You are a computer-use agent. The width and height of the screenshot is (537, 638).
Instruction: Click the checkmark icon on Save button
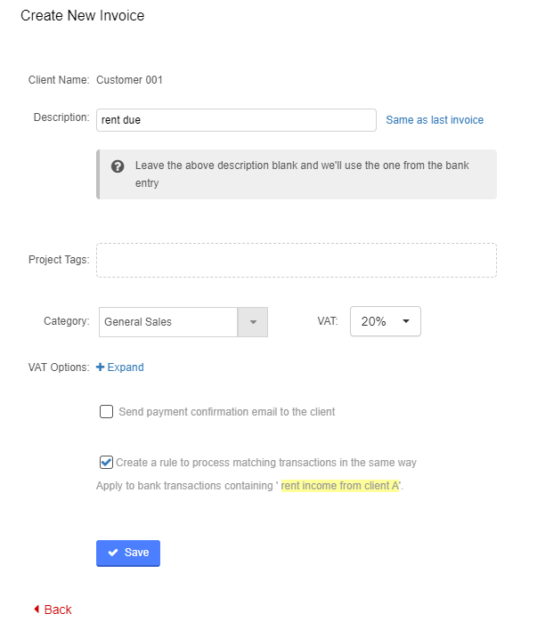pos(113,553)
